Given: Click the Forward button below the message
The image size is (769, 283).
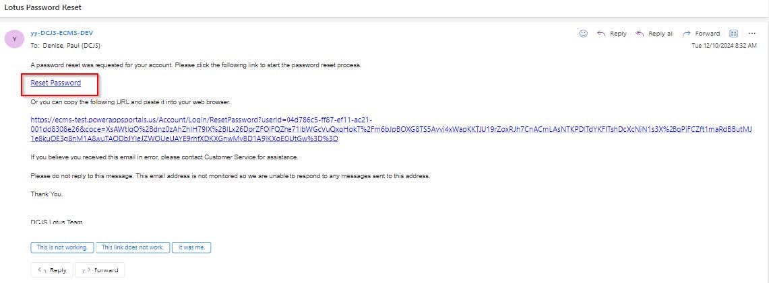Looking at the screenshot, I should (x=100, y=270).
